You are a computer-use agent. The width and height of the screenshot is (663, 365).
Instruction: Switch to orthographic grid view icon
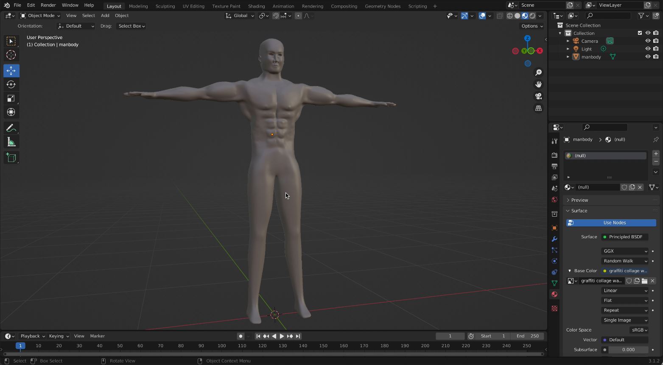pyautogui.click(x=538, y=108)
